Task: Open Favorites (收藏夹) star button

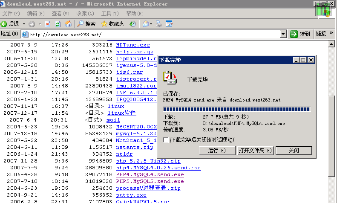Action: tap(112, 24)
